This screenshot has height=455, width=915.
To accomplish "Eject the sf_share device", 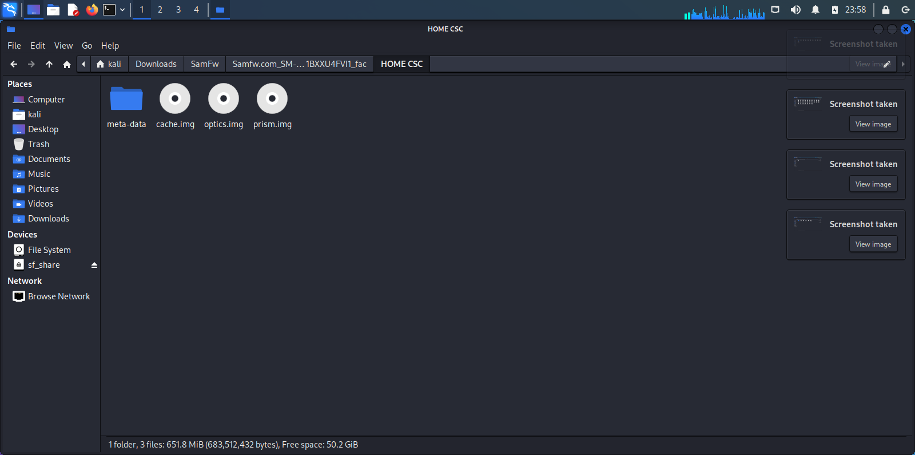I will click(94, 265).
